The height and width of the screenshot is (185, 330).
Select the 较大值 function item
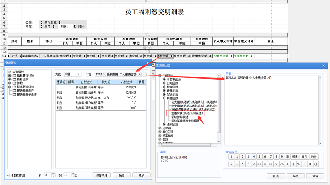(194, 102)
